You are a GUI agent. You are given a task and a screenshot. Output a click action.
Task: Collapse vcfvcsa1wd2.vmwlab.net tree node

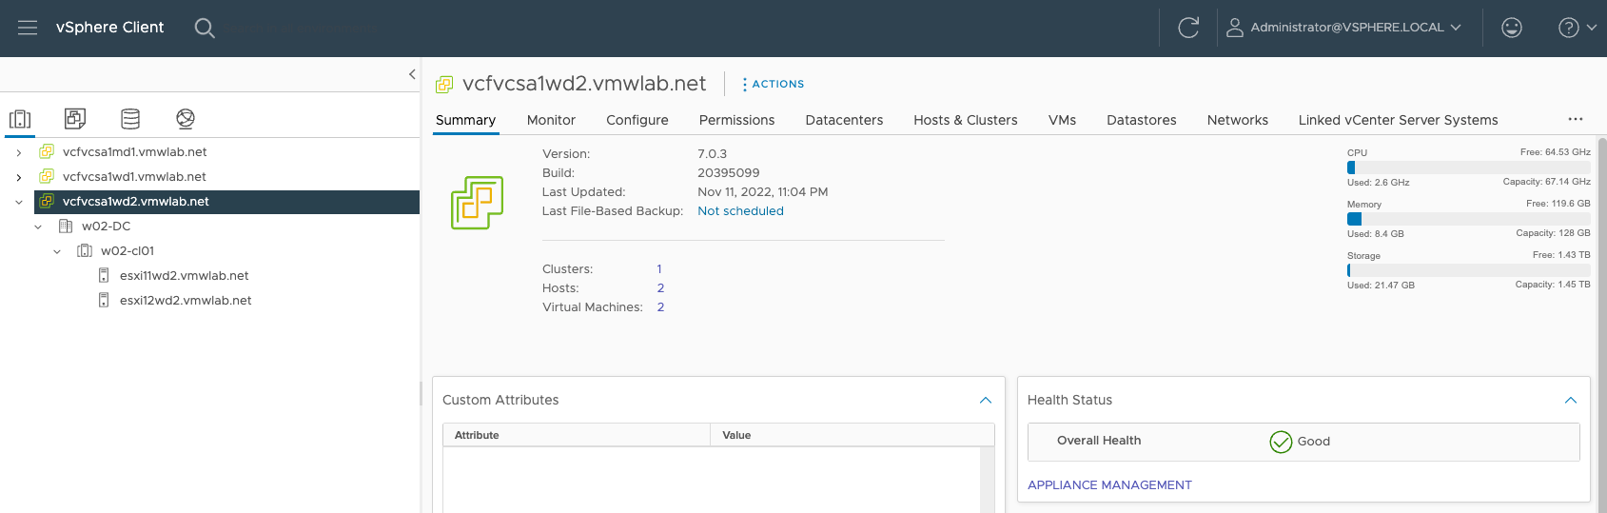(x=19, y=202)
